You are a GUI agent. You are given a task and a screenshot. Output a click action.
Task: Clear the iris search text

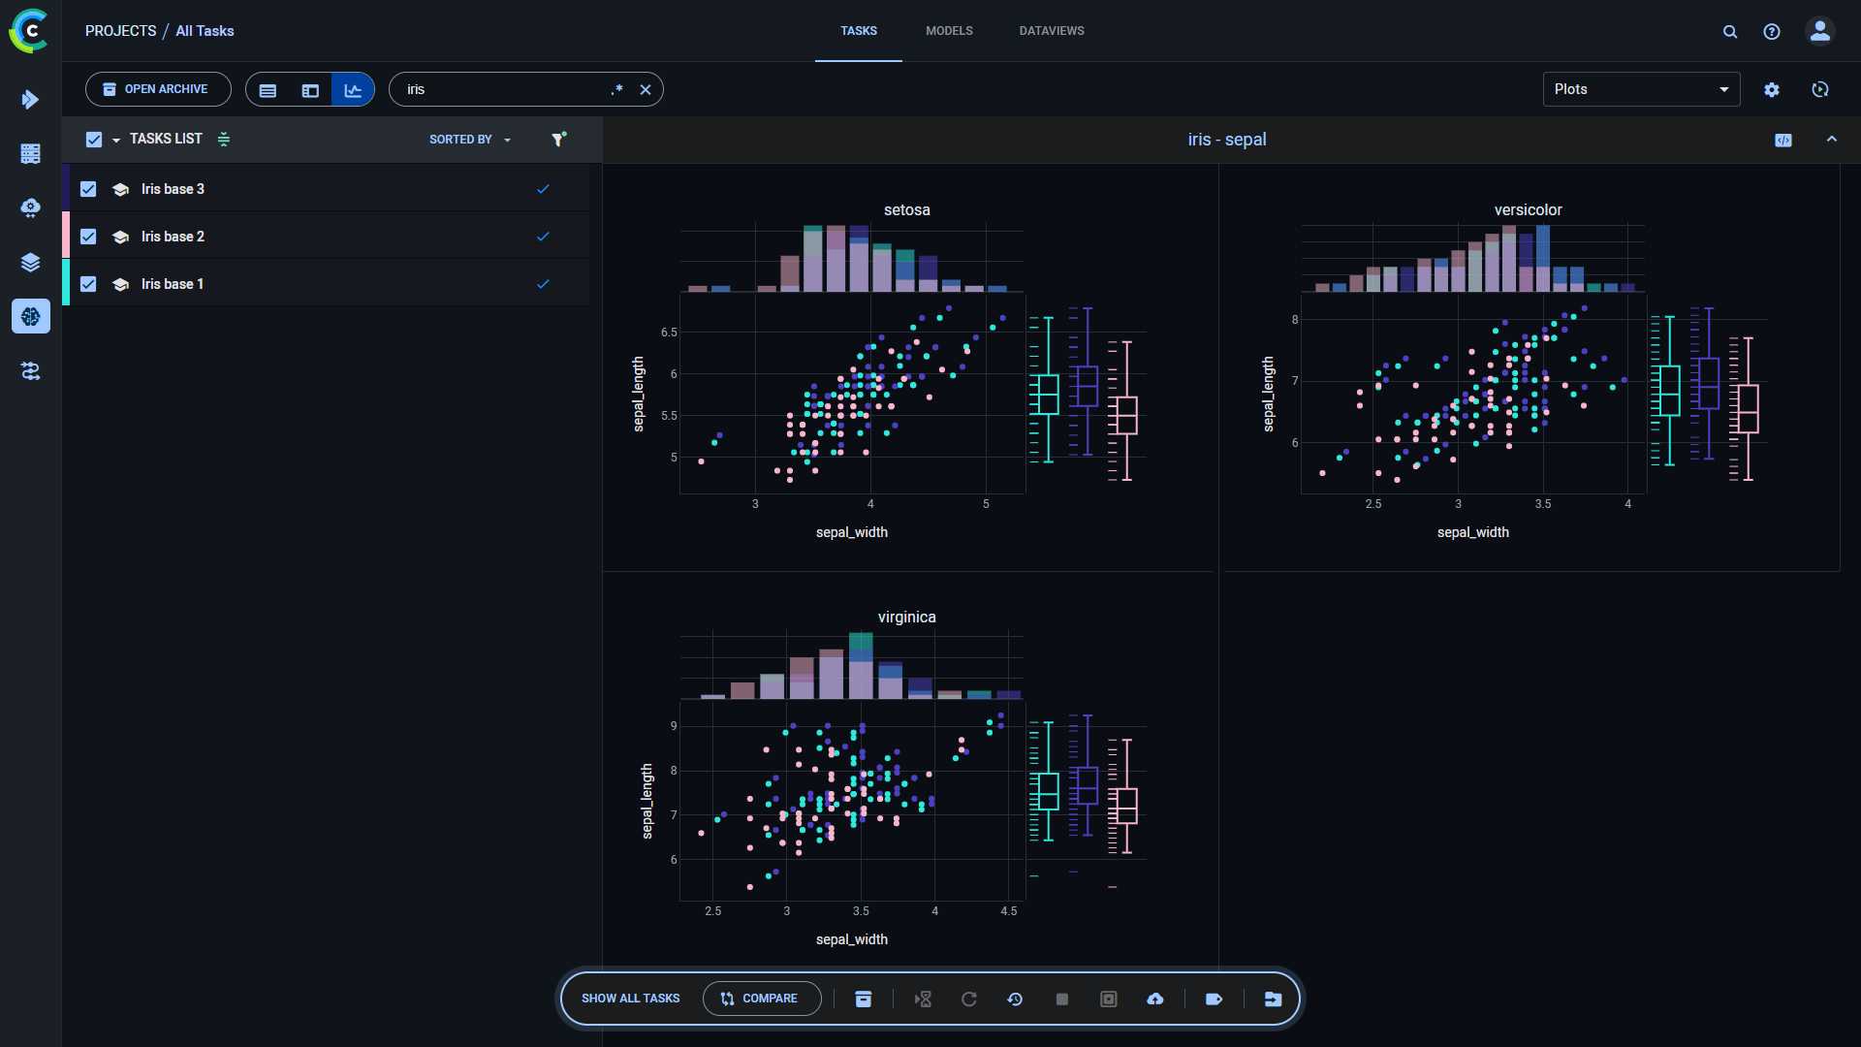[646, 89]
